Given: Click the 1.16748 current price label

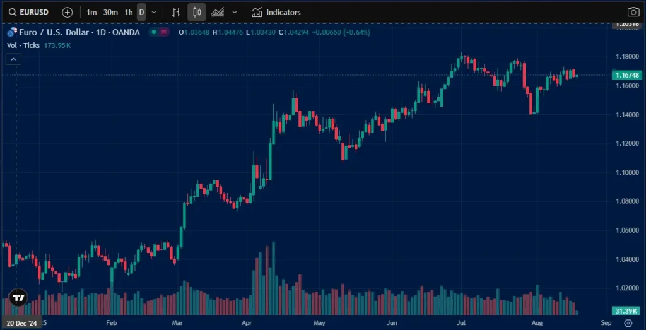Looking at the screenshot, I should coord(626,75).
